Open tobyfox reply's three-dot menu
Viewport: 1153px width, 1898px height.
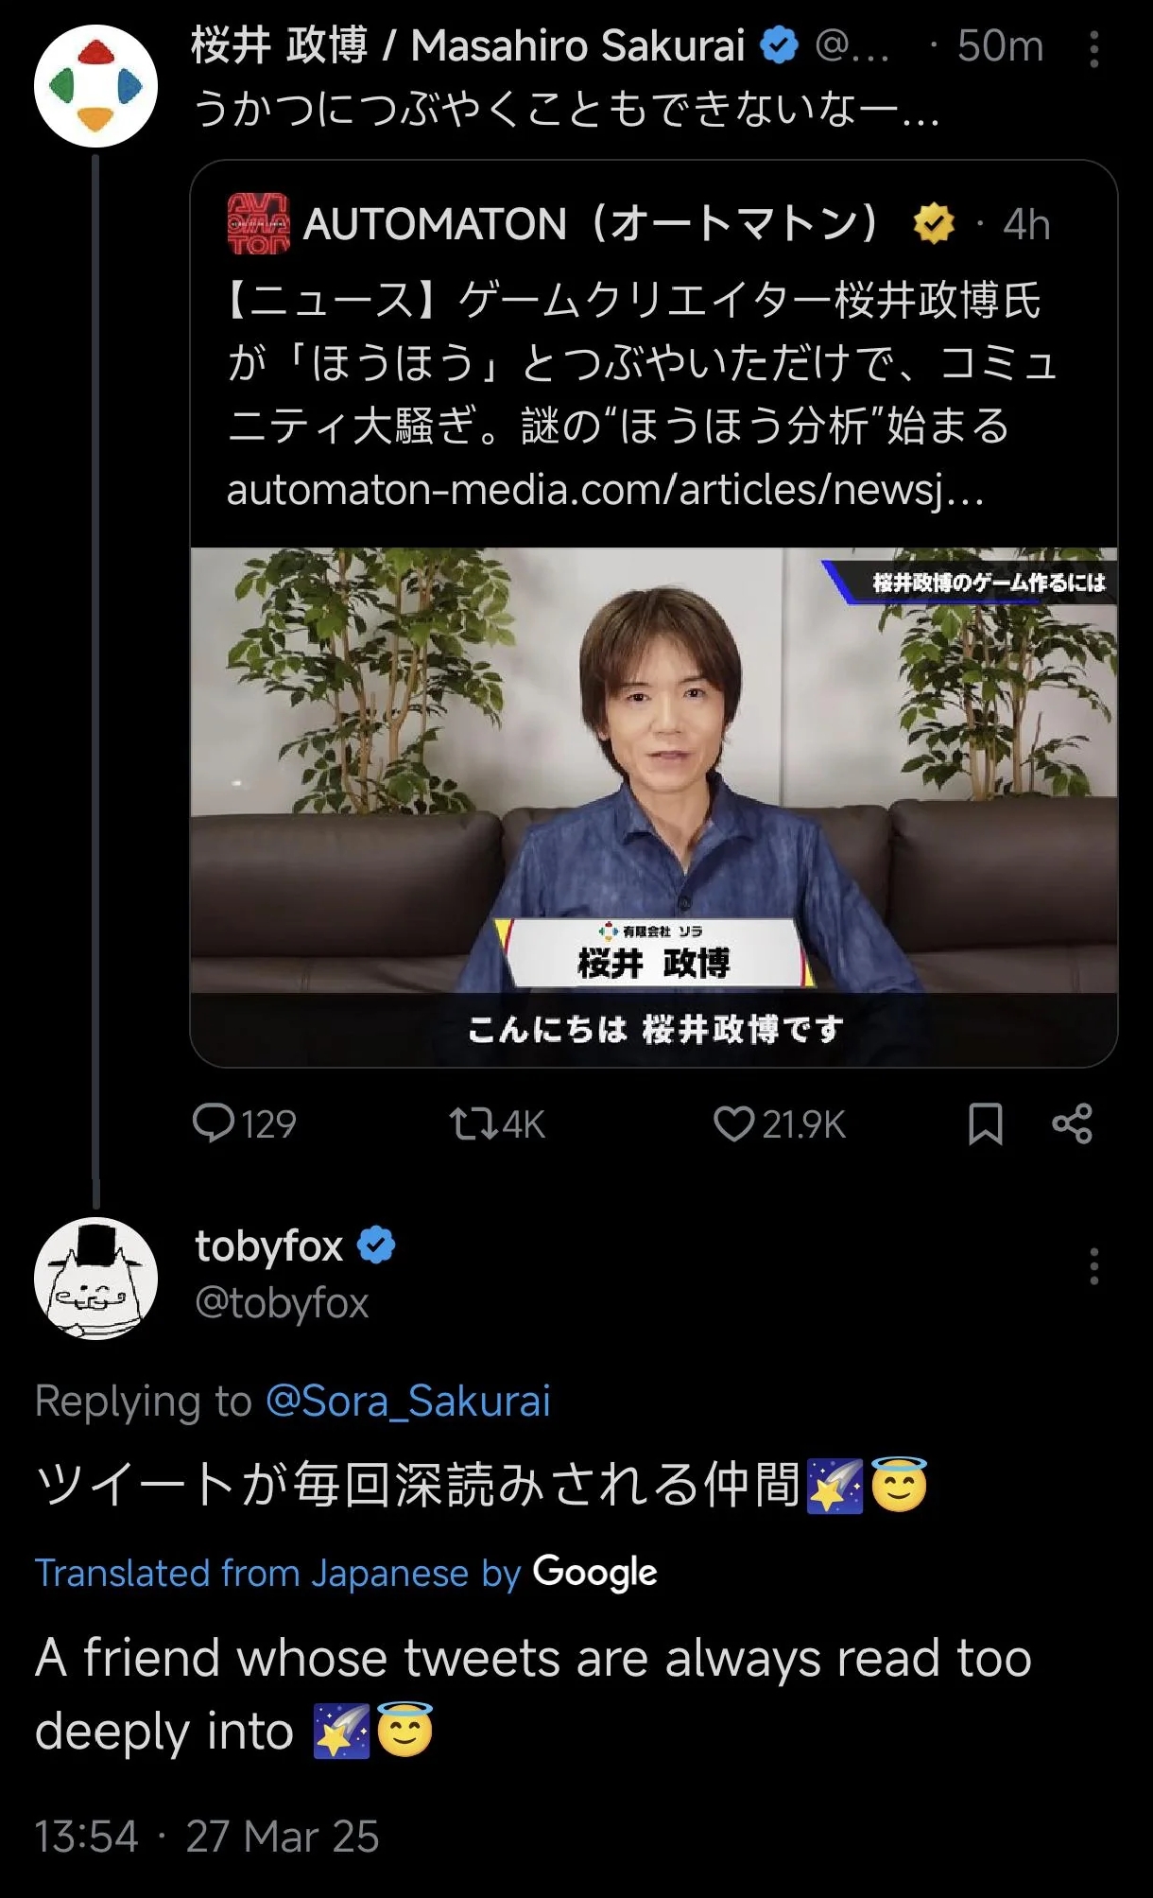(x=1093, y=1266)
